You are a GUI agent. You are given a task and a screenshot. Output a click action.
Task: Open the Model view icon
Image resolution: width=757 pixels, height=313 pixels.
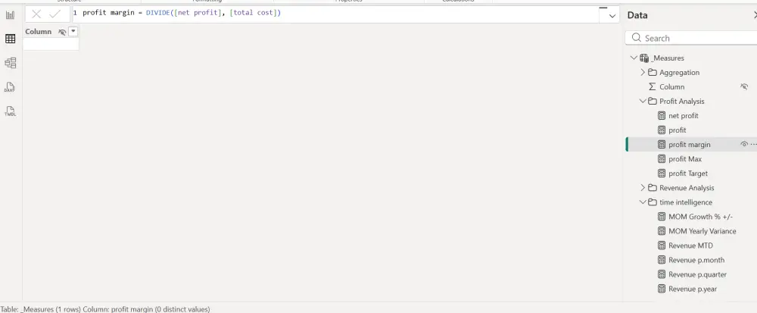[10, 63]
